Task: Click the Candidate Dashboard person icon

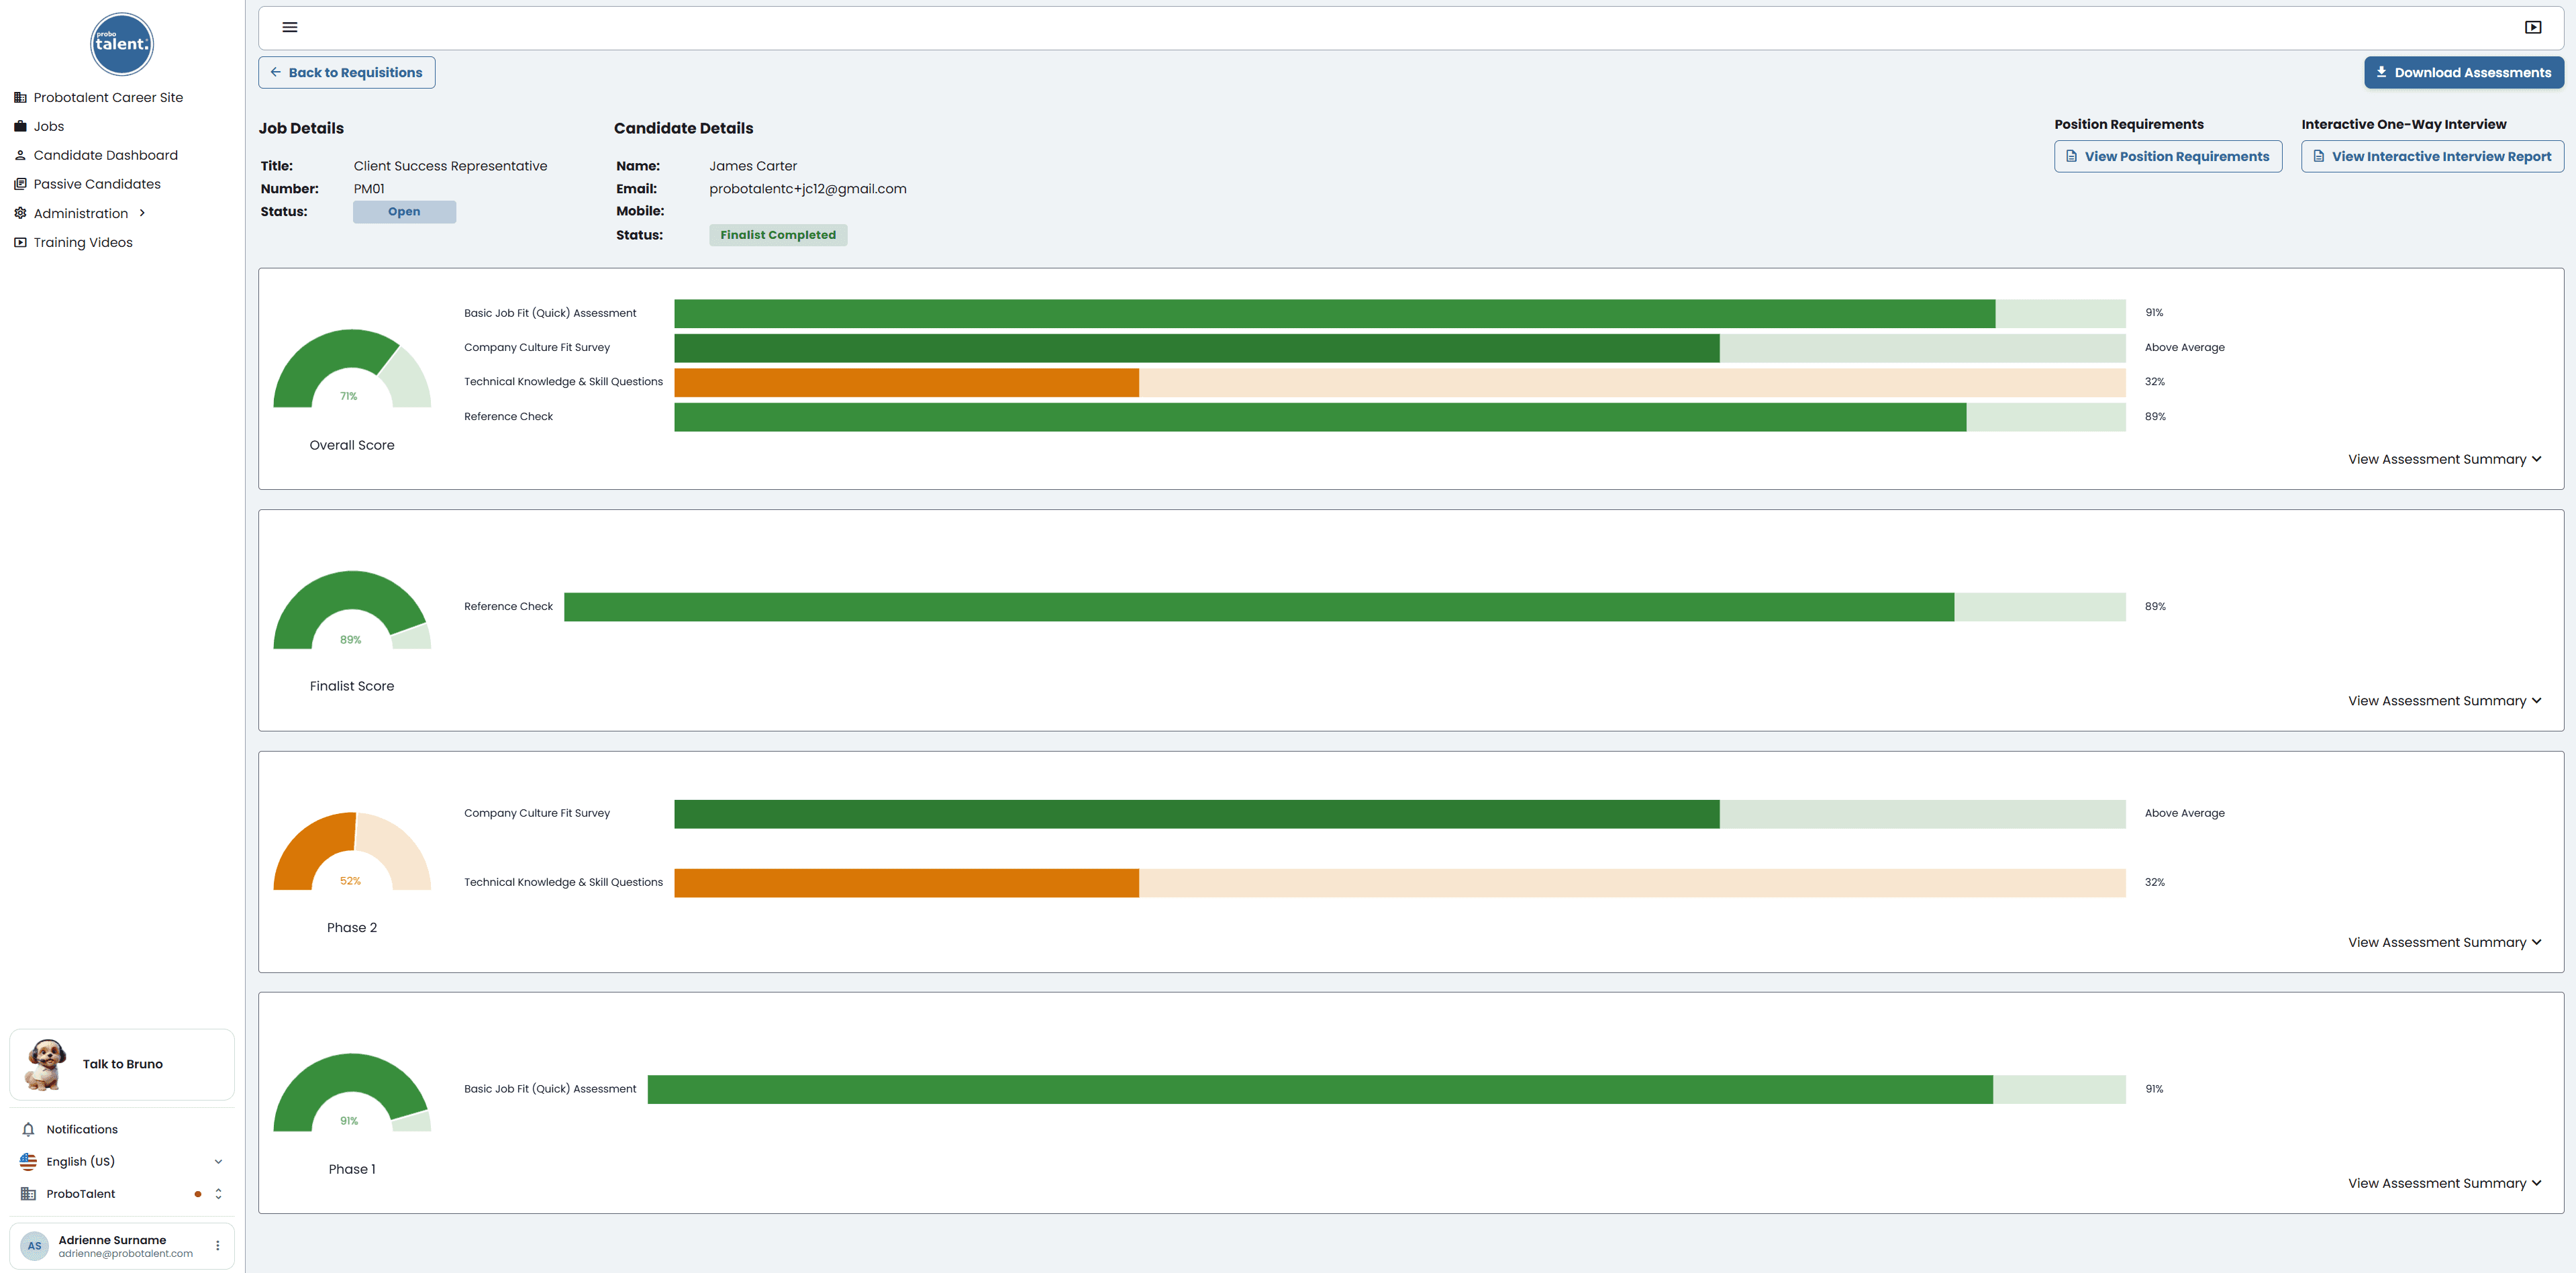Action: pos(20,155)
